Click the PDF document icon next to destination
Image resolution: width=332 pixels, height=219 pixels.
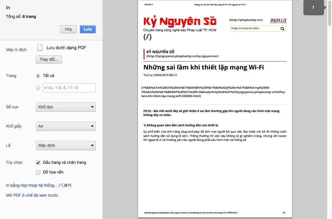coord(40,48)
